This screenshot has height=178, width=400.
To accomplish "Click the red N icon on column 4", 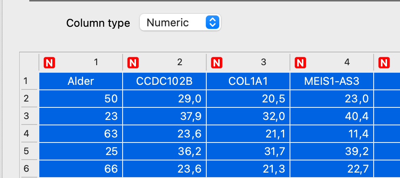I will click(x=300, y=63).
